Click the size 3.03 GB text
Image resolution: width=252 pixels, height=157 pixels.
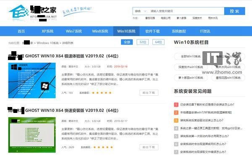[x=96, y=66]
